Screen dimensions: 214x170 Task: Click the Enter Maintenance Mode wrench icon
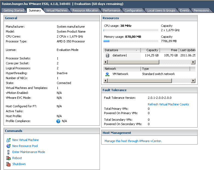(x=8, y=152)
